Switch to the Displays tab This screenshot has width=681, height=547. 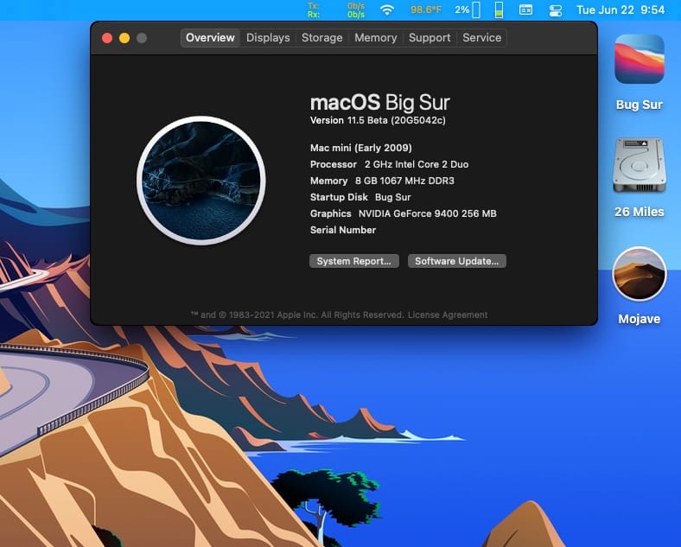click(268, 38)
